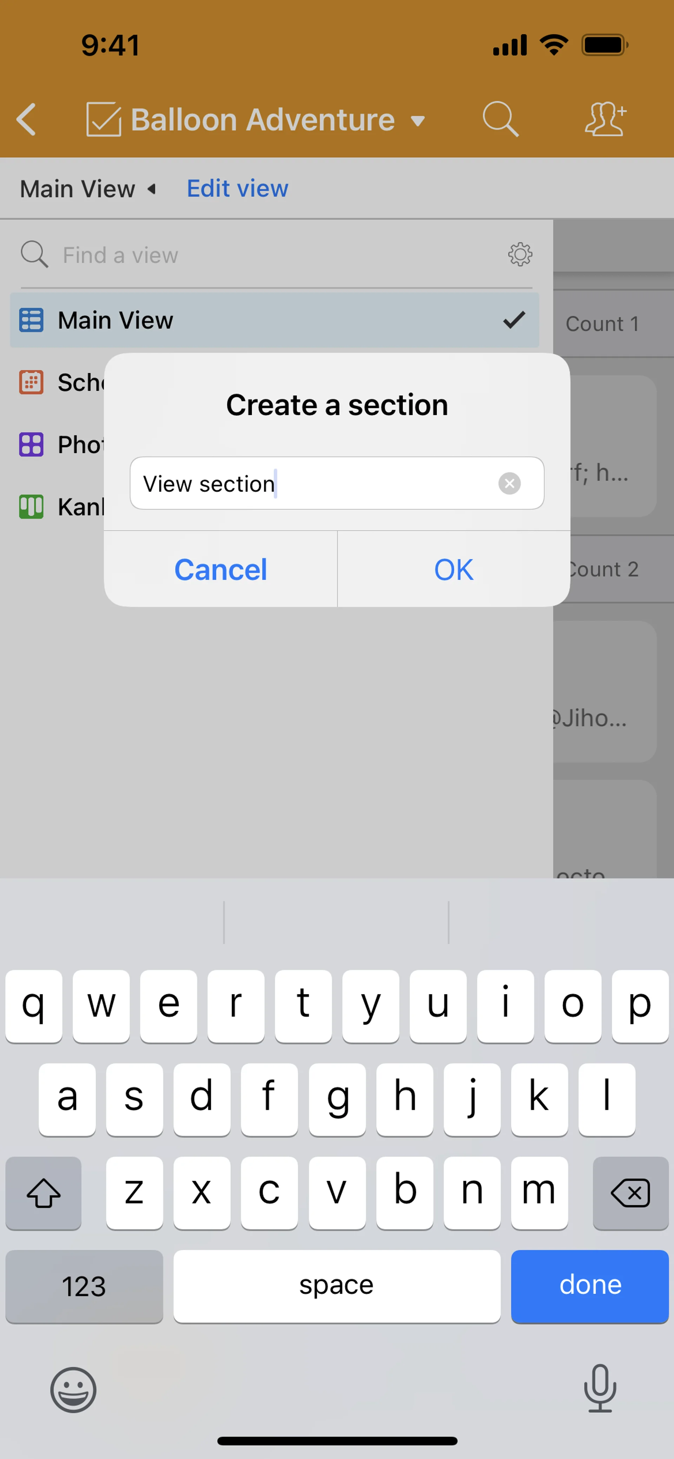Clear the section name text field
674x1459 pixels.
(509, 483)
